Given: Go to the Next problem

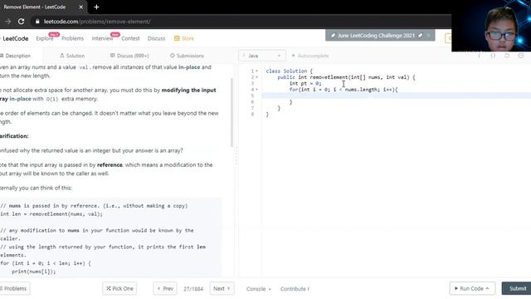Looking at the screenshot, I should [222, 288].
